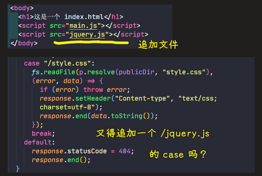This screenshot has width=262, height=176.
Task: Click the default: label
Action: 40,142
